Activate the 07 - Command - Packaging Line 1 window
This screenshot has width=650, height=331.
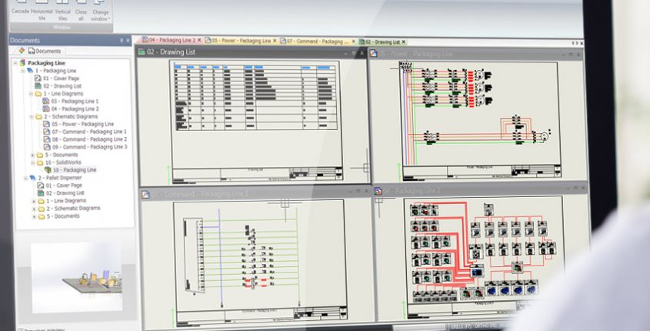click(x=255, y=193)
